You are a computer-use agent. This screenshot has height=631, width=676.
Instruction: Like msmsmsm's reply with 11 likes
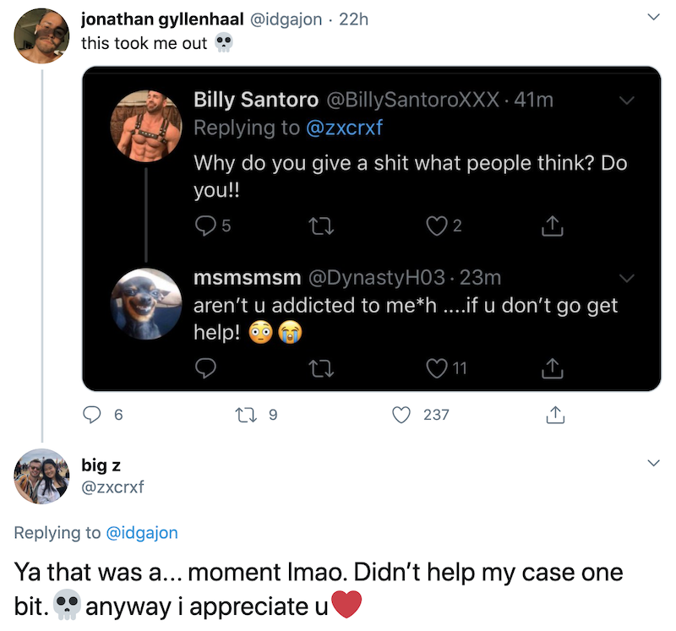[436, 368]
